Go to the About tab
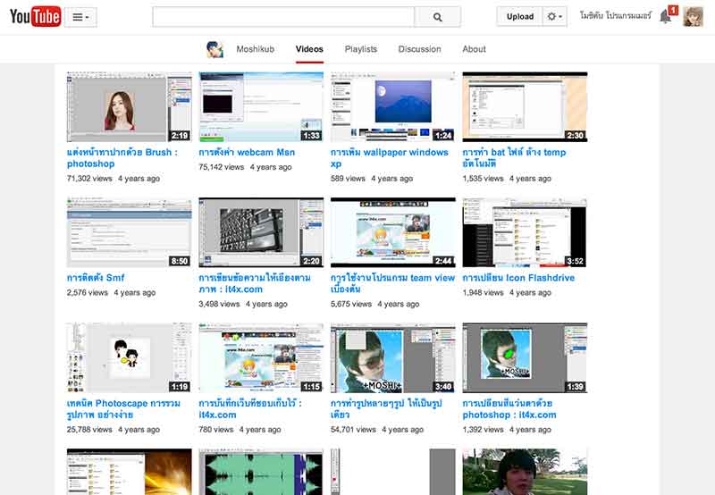715x495 pixels. point(475,49)
